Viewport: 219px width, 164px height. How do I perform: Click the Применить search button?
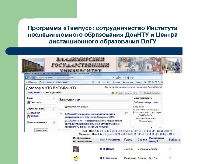tap(41, 130)
